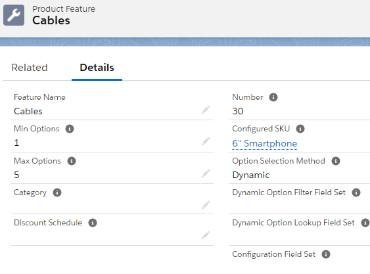
Task: Show Number field info tooltip
Action: pos(273,97)
